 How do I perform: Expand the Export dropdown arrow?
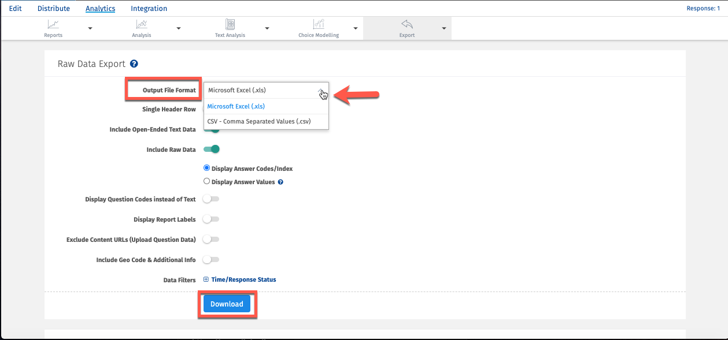point(444,28)
